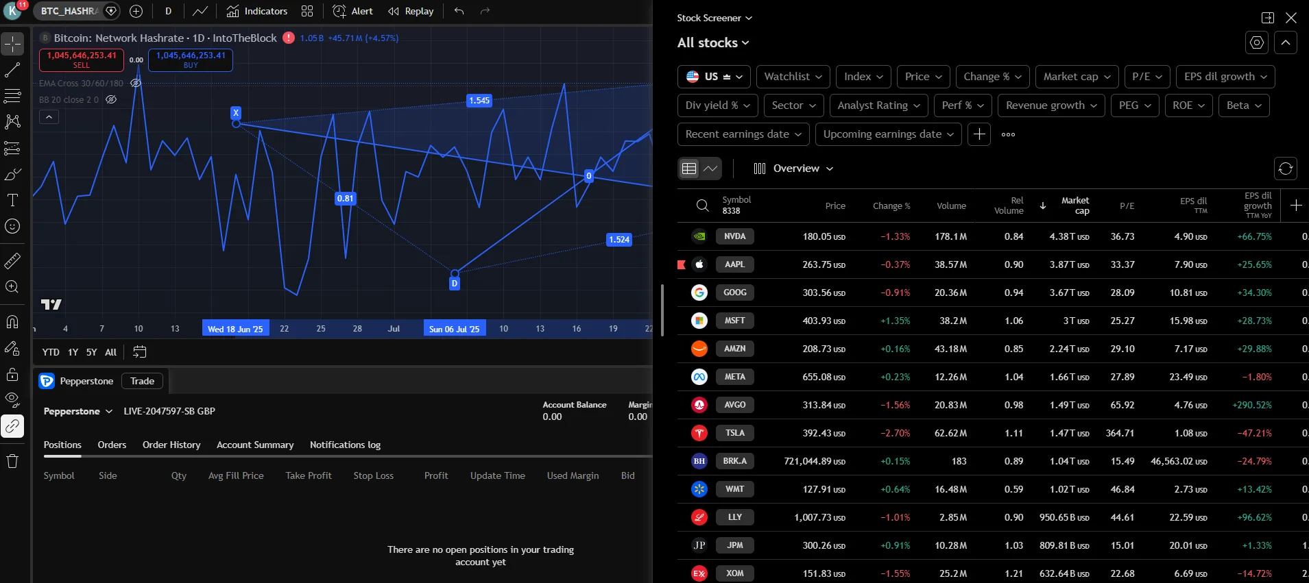Redo the last chart action
Screen dimensions: 1309x583
485,11
